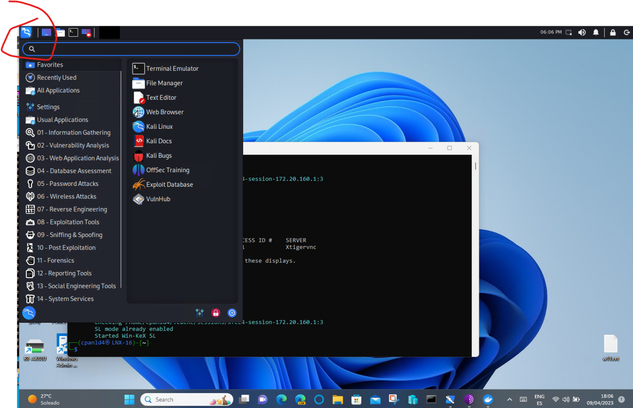Click the screen recorder icon in Kali panel
Screen dimensions: 633x408
coord(86,33)
